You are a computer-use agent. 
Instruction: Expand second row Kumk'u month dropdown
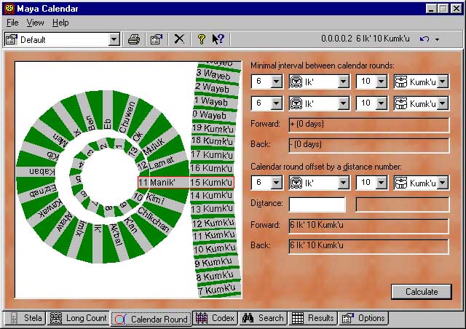pos(443,103)
